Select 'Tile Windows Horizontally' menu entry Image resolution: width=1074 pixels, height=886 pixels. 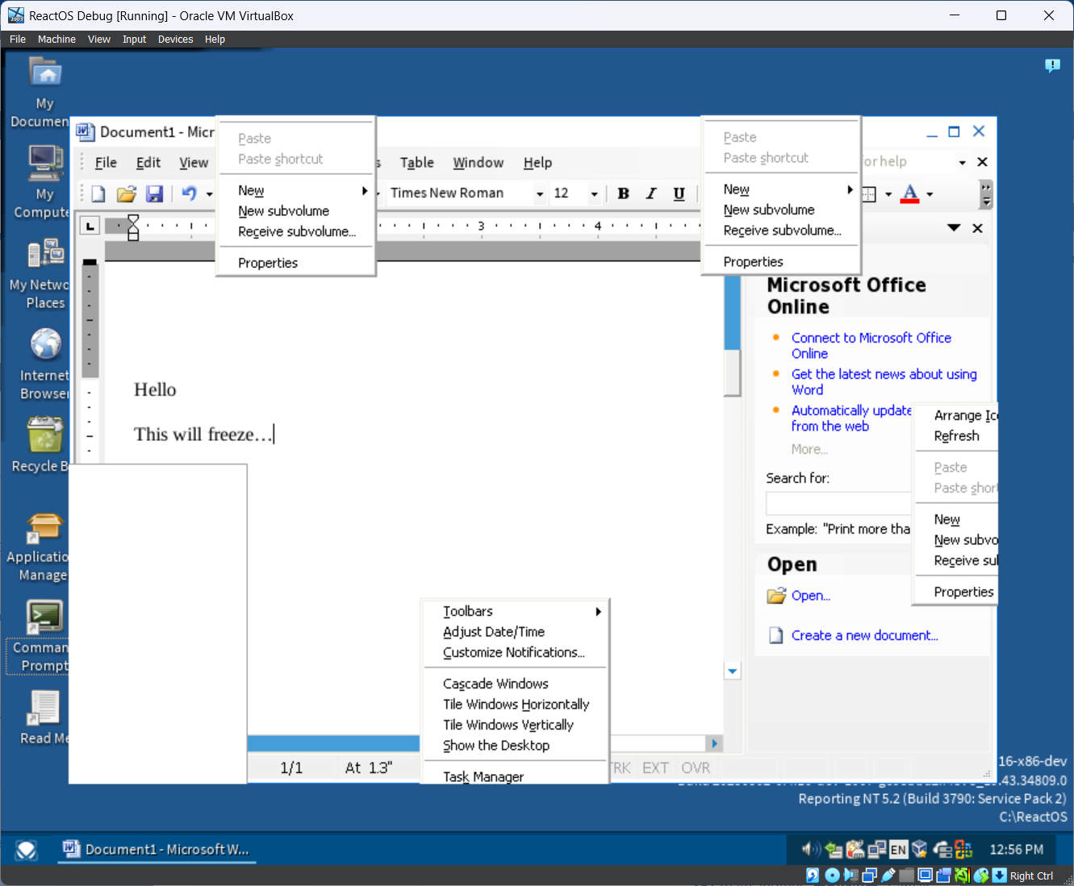515,705
